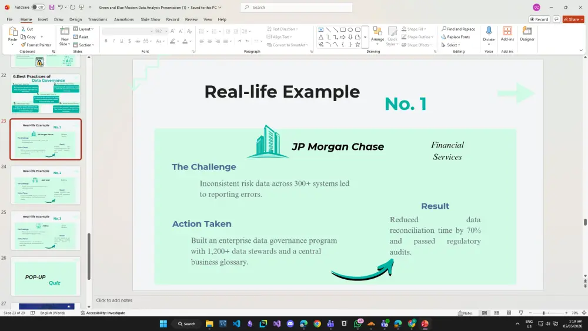The image size is (588, 331).
Task: Open comments pane icon near Share
Action: coord(556,19)
